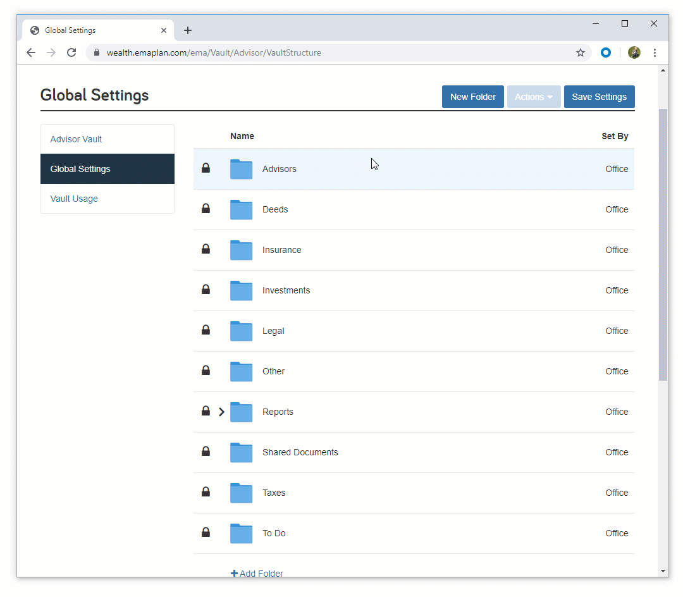683x597 pixels.
Task: Select the Advisors folder icon
Action: pyautogui.click(x=242, y=169)
